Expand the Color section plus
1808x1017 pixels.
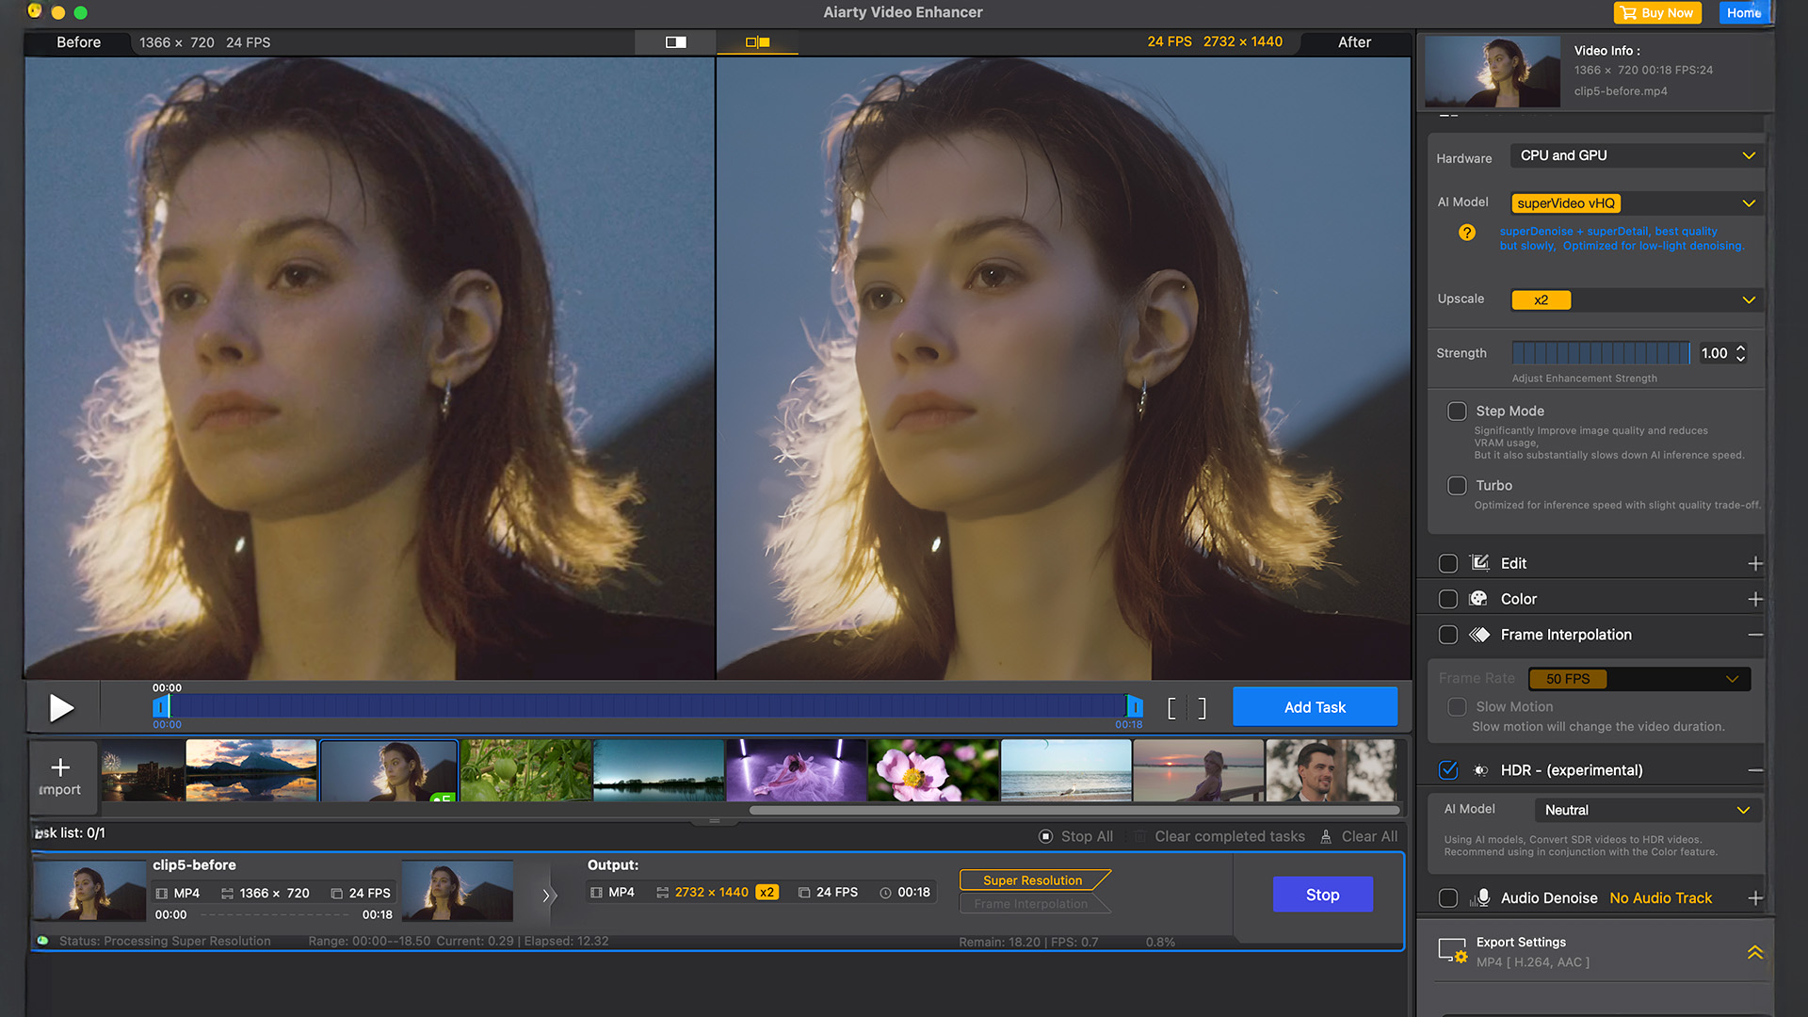coord(1754,599)
